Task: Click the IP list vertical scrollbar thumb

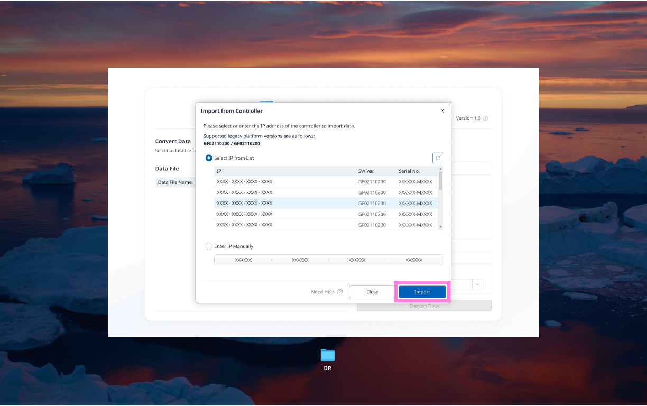Action: tap(441, 180)
